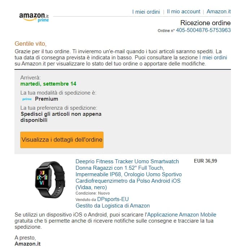Open the Deeprio Fitness Tracker product title

128,174
